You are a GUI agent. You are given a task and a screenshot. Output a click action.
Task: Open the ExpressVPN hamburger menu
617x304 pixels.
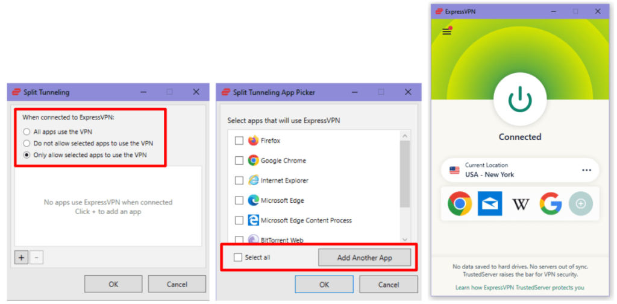[446, 31]
